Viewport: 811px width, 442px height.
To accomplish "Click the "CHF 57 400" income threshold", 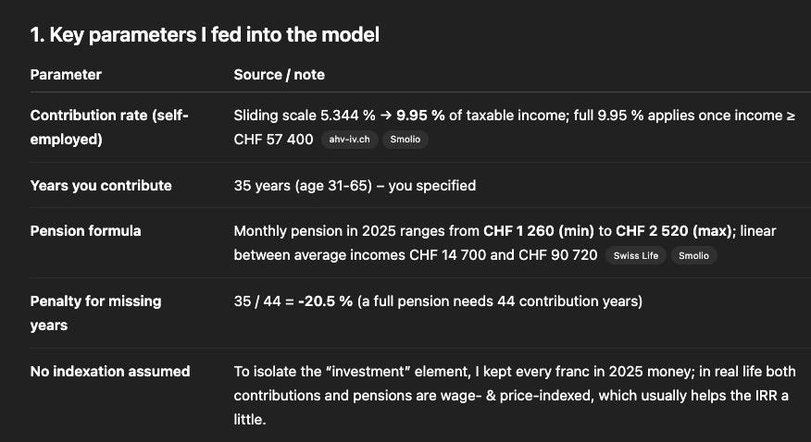I will point(274,139).
